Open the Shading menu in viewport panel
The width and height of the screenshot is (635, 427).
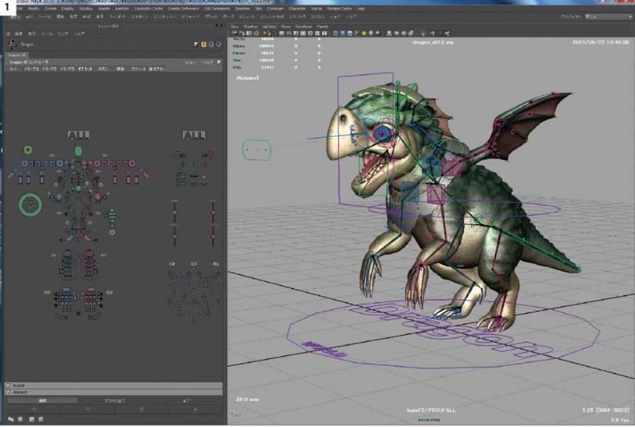250,26
